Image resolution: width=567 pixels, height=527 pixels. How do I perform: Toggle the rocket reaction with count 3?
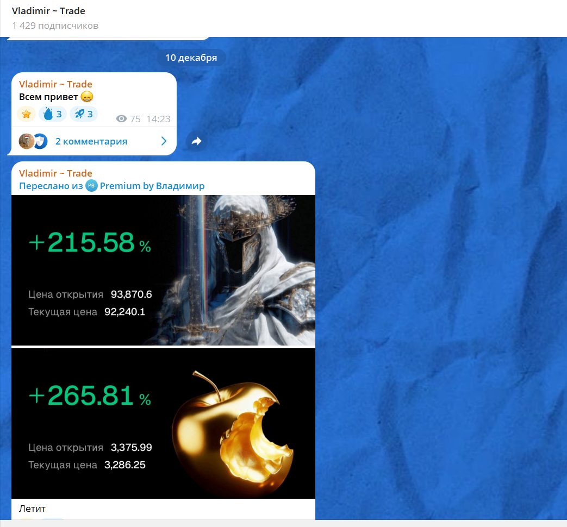tap(84, 114)
